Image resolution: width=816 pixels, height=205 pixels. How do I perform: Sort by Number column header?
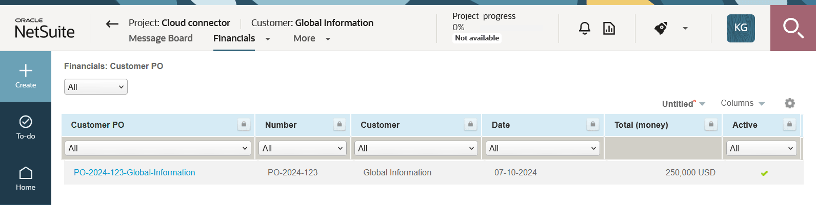click(281, 125)
